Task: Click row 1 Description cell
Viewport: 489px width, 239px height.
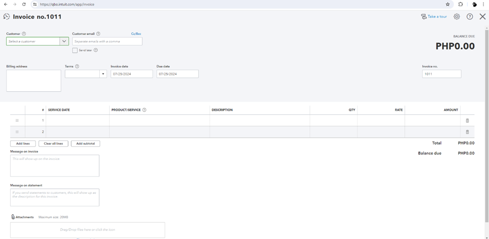Action: [x=260, y=120]
